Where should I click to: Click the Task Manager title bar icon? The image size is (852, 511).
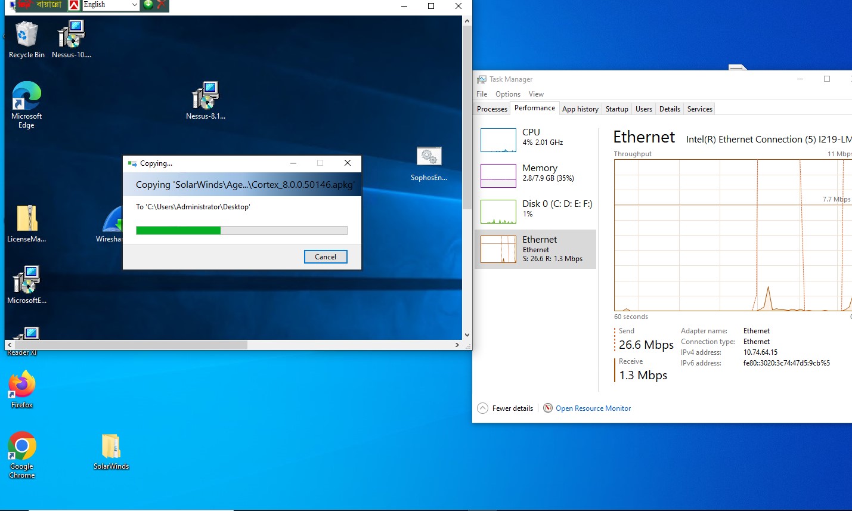pos(482,79)
